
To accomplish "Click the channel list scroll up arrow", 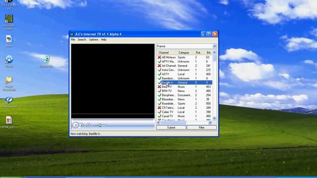I will point(214,52).
